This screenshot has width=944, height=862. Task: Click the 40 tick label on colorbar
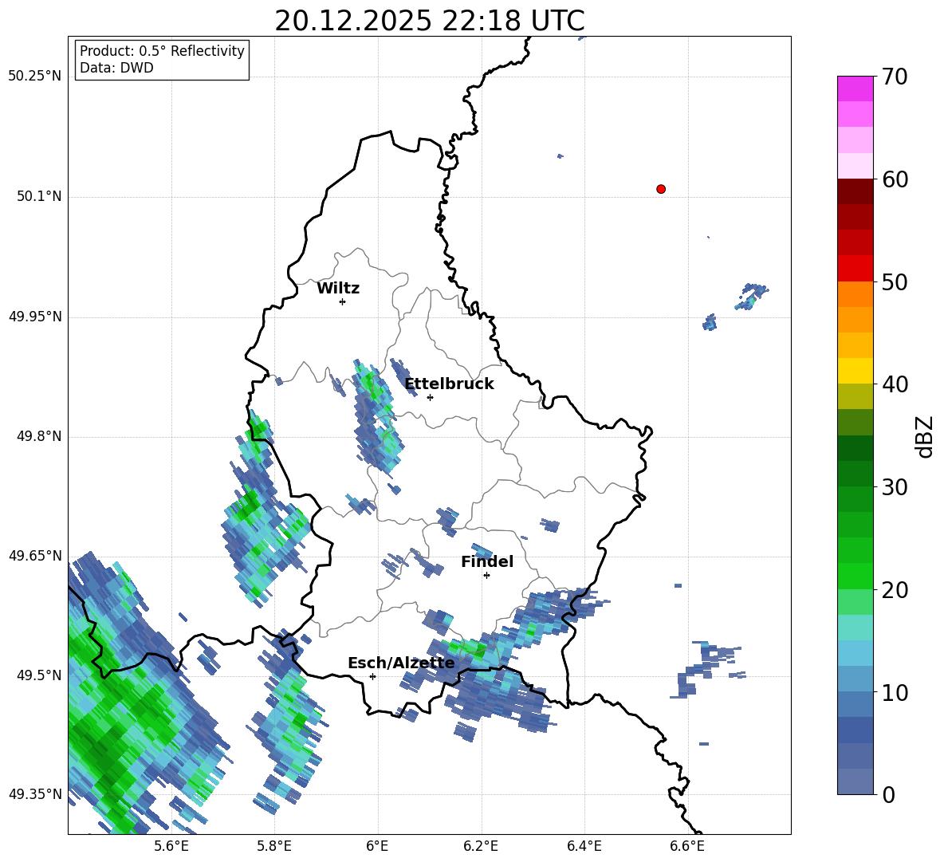point(895,384)
